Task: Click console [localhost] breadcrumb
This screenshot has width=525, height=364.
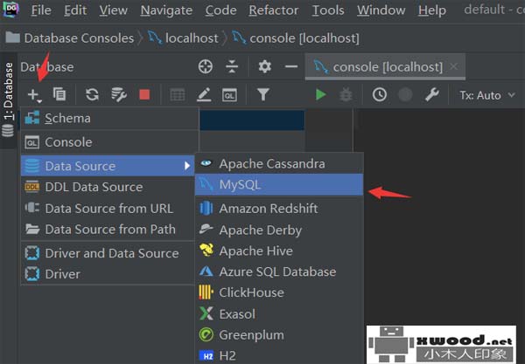Action: tap(296, 38)
